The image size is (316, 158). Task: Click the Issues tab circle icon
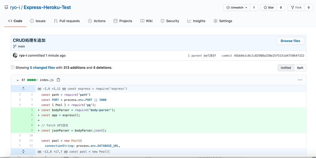point(32,21)
